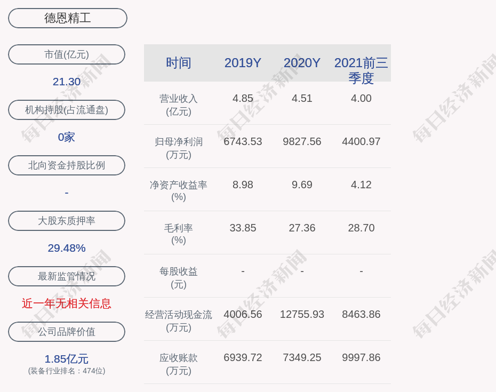The height and width of the screenshot is (392, 496).
Task: Select the 市值(亿元) label button
Action: pos(67,54)
